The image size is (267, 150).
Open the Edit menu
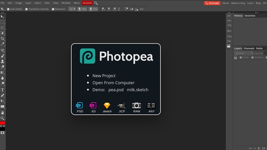click(10, 3)
